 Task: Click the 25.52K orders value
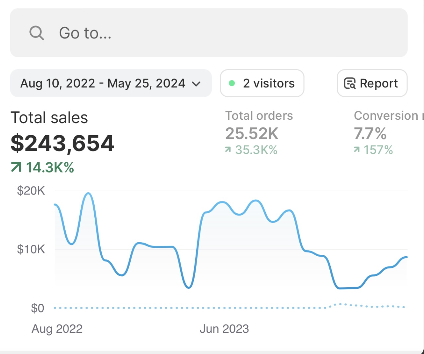(x=251, y=133)
